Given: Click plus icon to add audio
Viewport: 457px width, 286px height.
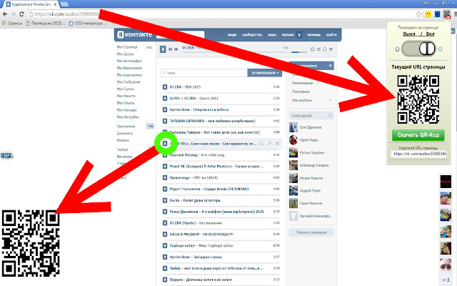Looking at the screenshot, I should (330, 66).
